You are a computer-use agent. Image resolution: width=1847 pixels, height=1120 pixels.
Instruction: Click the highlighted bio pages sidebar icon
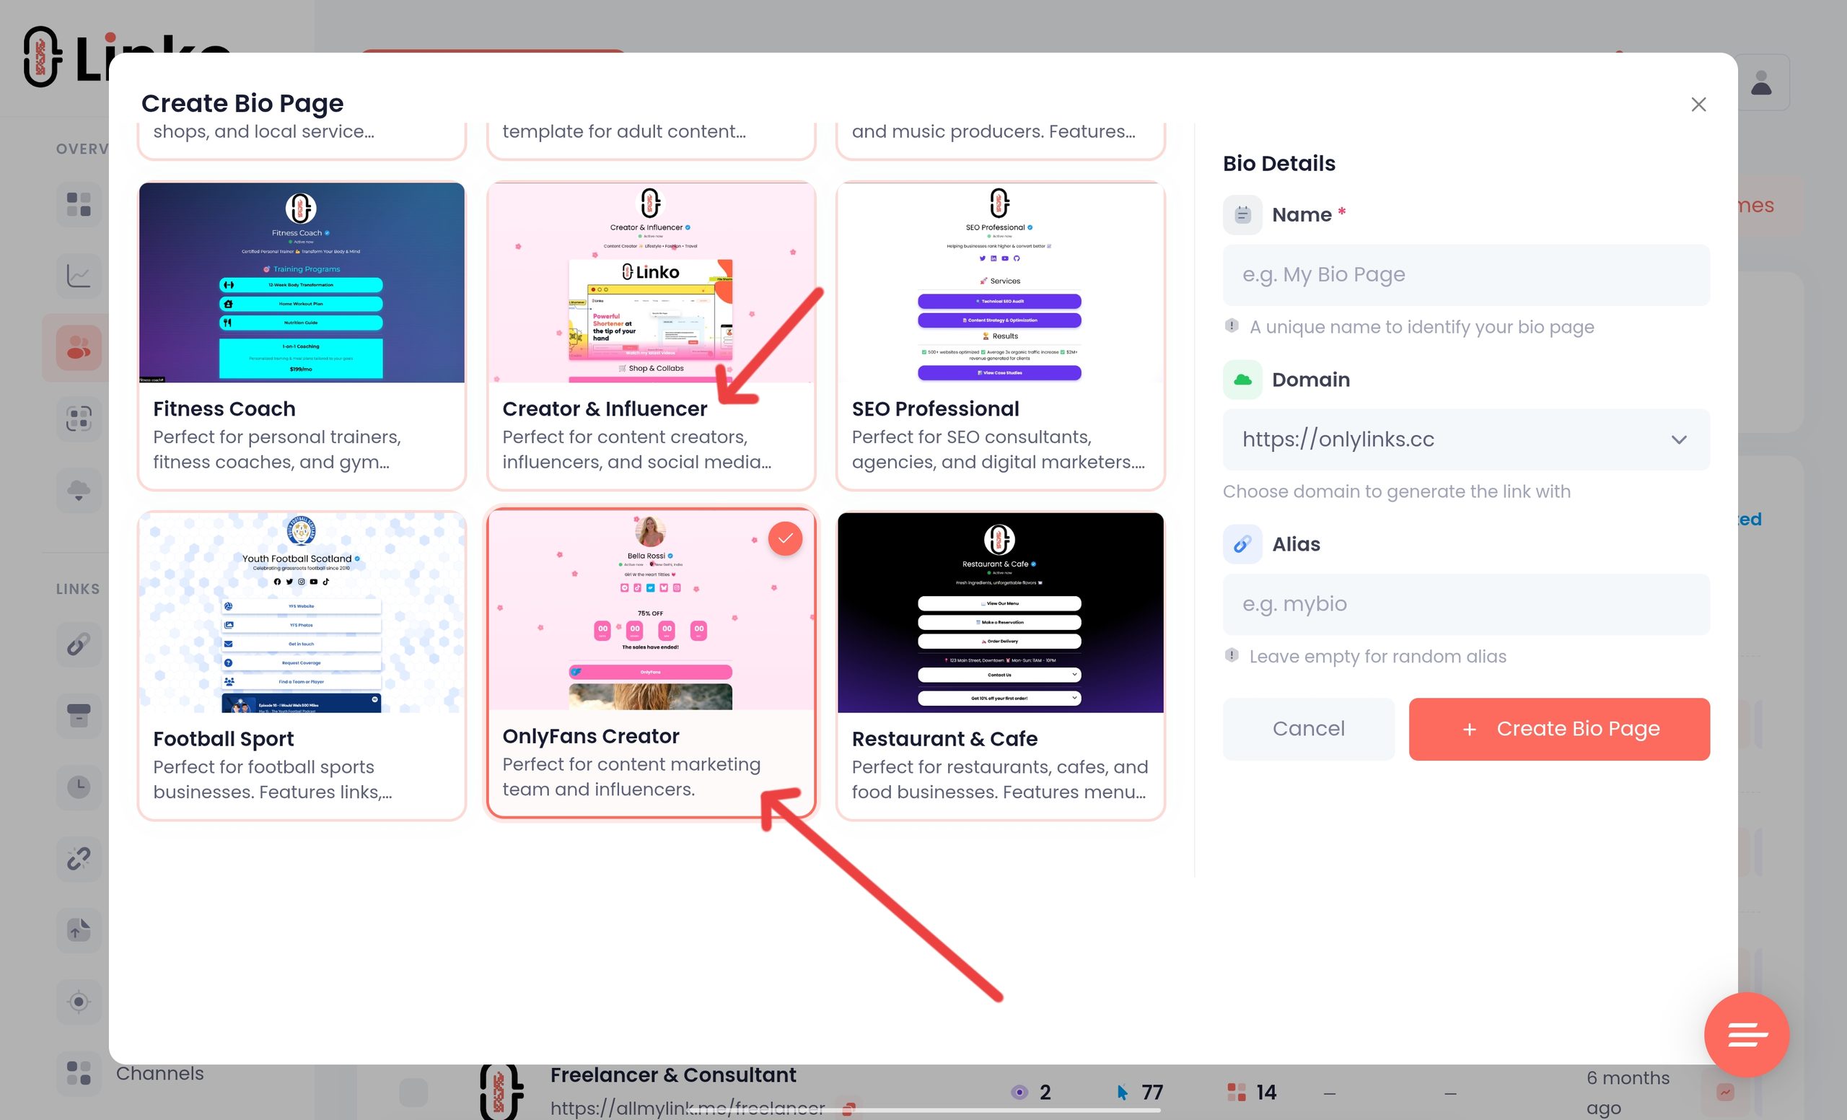[79, 347]
